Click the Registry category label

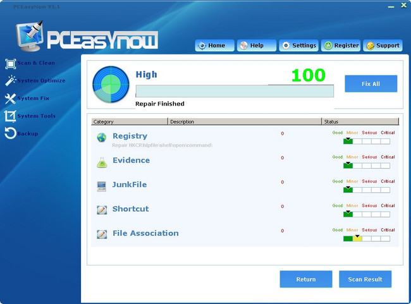click(x=130, y=136)
